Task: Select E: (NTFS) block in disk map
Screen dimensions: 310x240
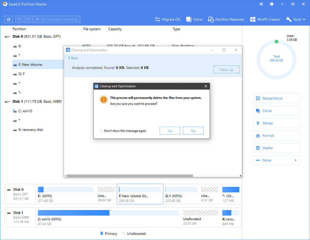Action: pyautogui.click(x=66, y=194)
